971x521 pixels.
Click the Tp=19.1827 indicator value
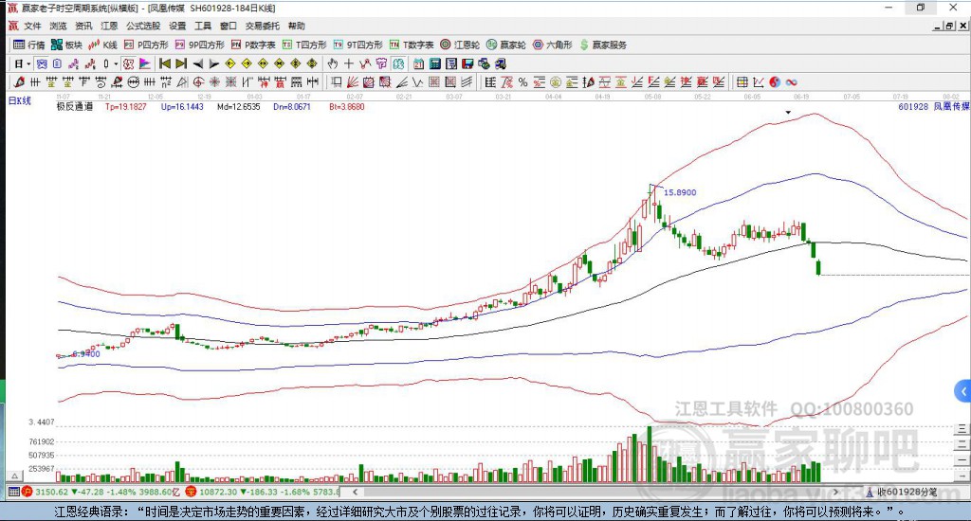pyautogui.click(x=126, y=106)
